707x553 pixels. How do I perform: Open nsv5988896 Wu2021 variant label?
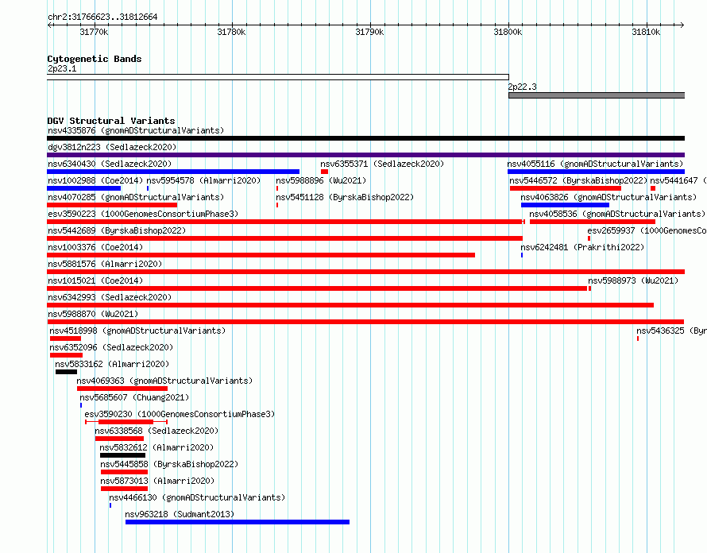click(x=321, y=180)
